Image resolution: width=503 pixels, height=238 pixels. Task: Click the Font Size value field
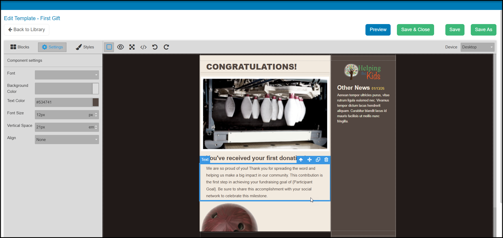pyautogui.click(x=62, y=115)
